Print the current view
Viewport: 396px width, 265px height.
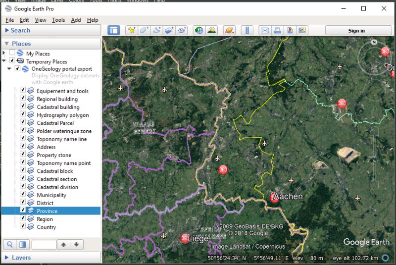[x=277, y=30]
